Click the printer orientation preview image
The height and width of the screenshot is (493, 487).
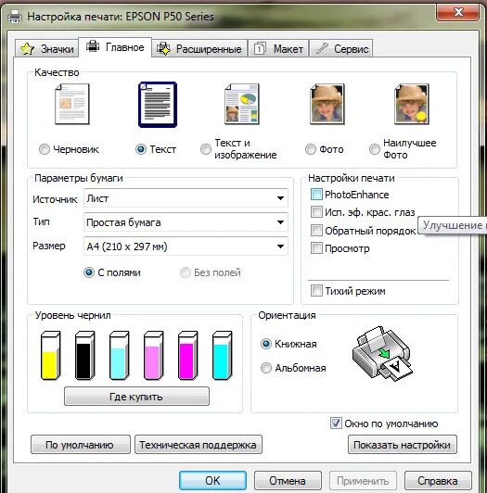[x=382, y=354]
